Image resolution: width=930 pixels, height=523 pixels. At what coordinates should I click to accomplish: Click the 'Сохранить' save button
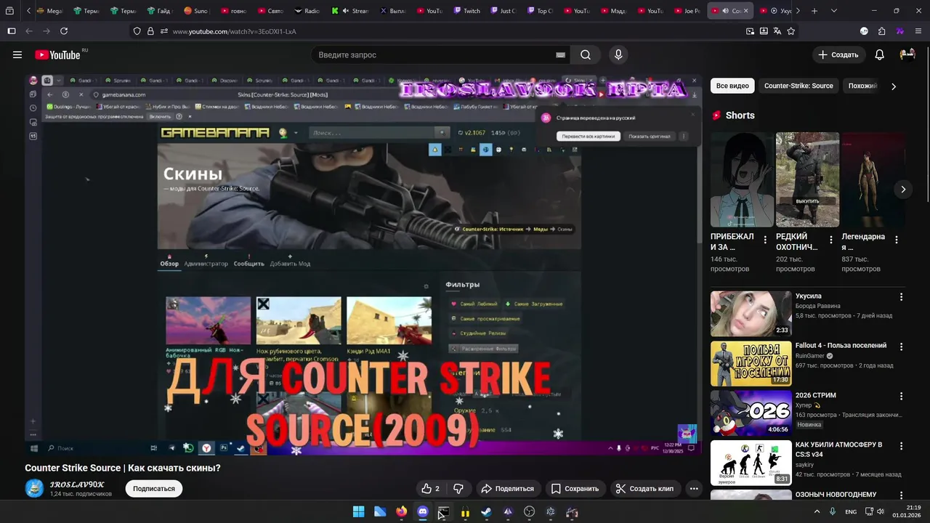(575, 489)
